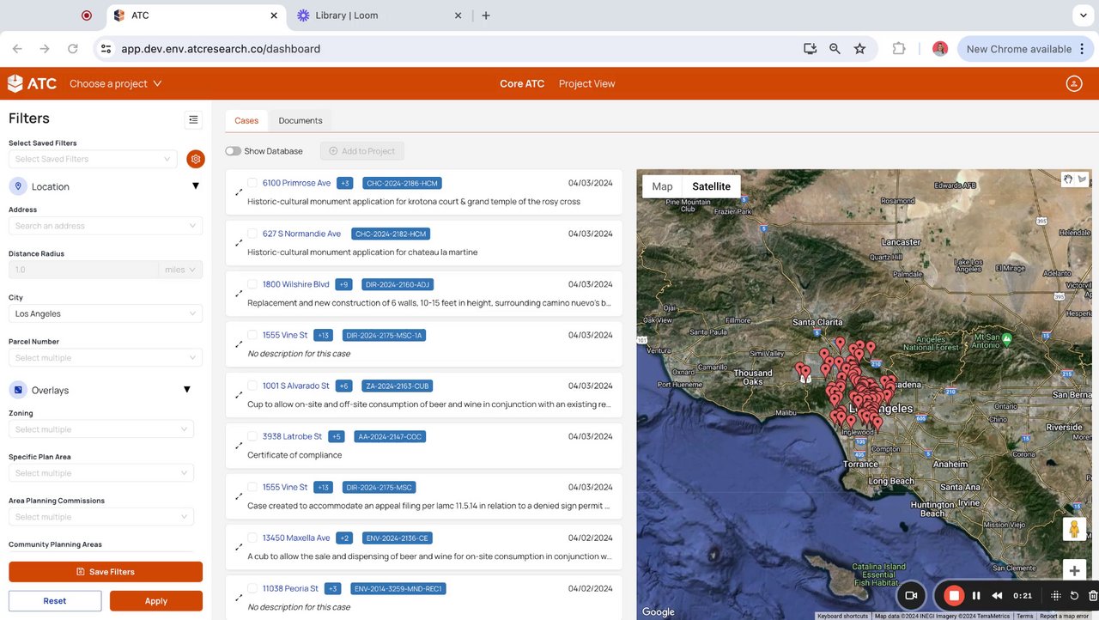
Task: Check the 1001 S Alvarado St case checkbox
Action: pos(252,386)
